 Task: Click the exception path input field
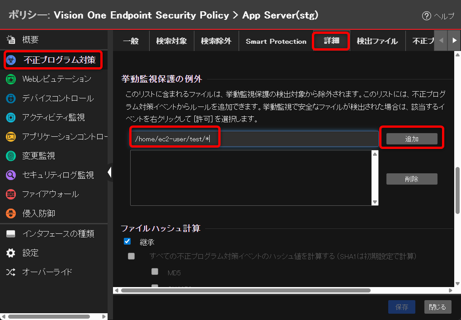coord(254,139)
